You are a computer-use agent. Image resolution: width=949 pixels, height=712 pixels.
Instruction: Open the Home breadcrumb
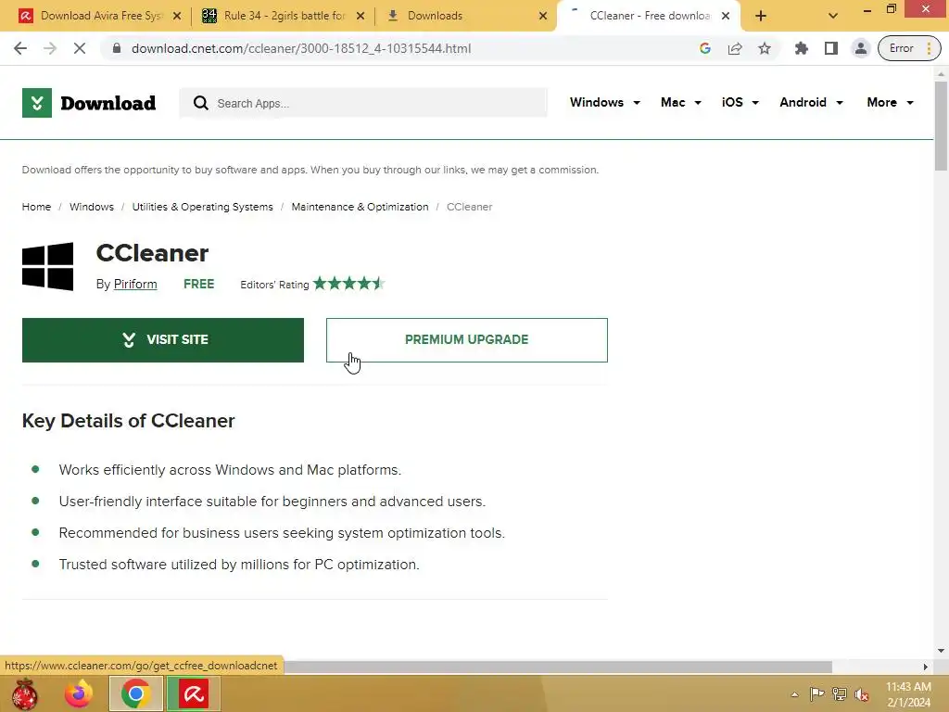point(36,207)
